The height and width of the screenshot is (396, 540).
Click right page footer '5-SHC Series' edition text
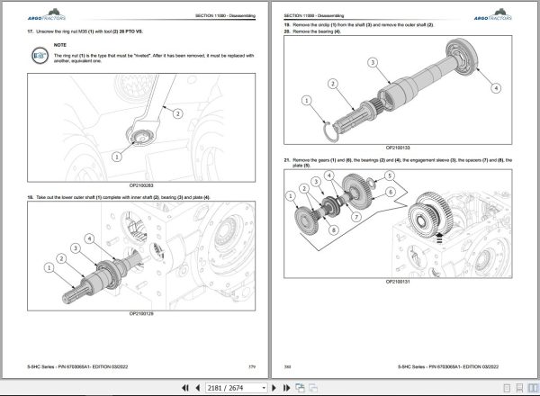tap(448, 366)
